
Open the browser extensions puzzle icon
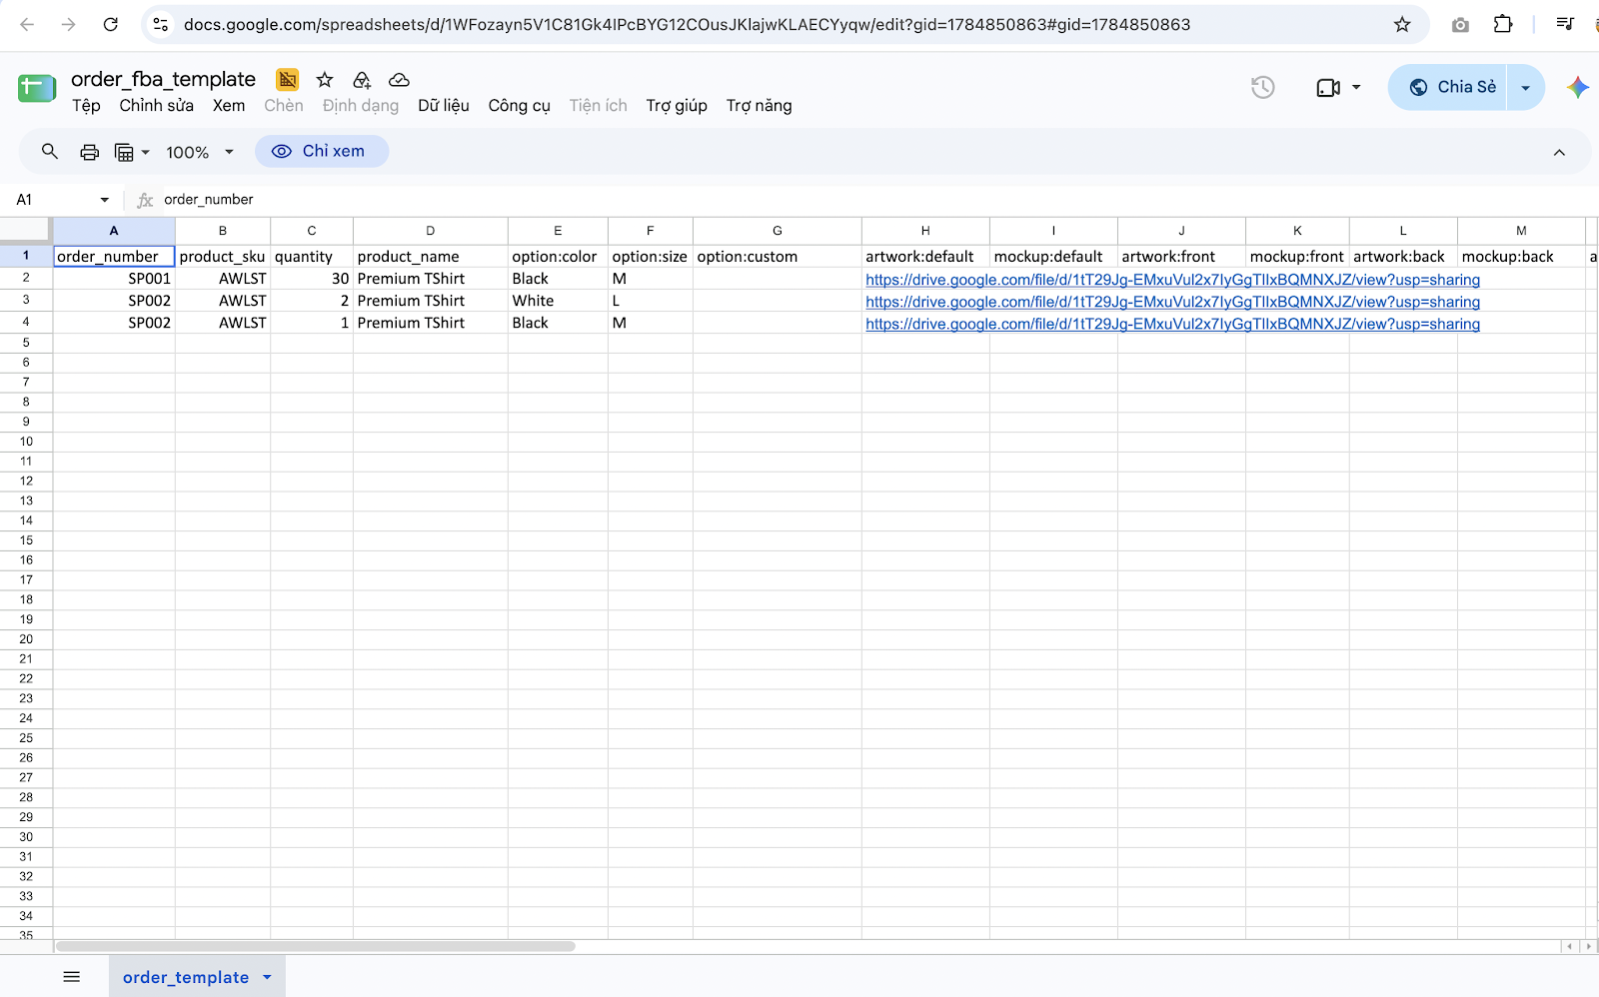(1503, 24)
